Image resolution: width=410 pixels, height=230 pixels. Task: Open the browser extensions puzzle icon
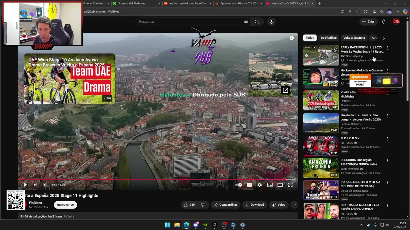pos(365,11)
